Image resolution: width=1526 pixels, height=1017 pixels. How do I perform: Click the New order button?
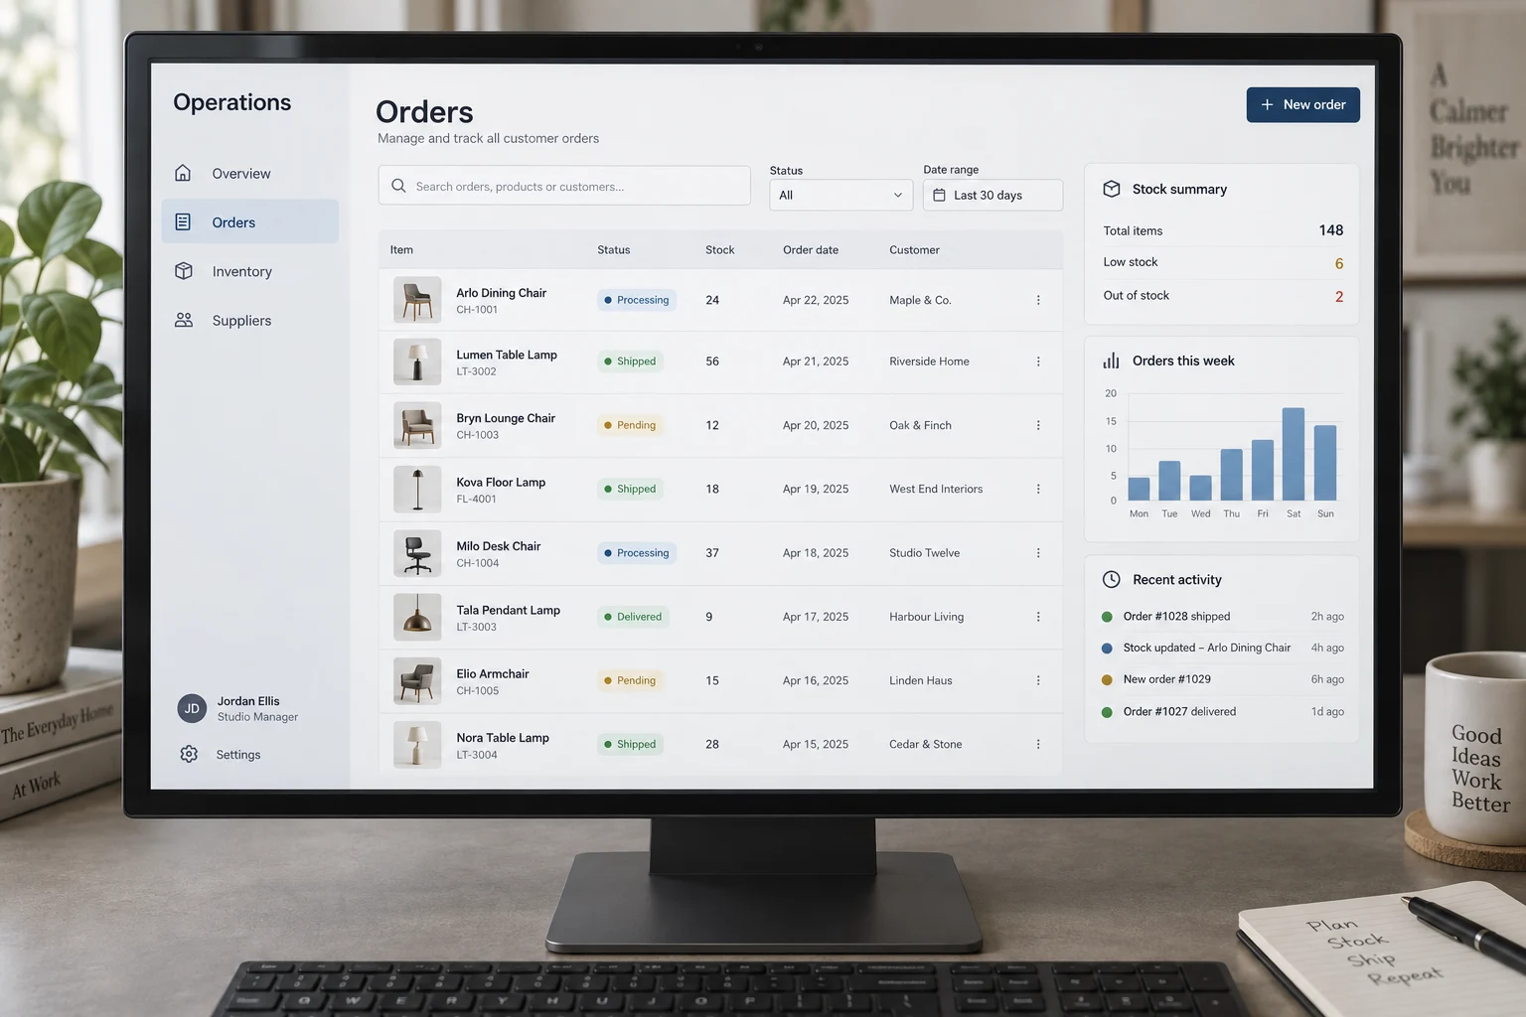pyautogui.click(x=1302, y=104)
